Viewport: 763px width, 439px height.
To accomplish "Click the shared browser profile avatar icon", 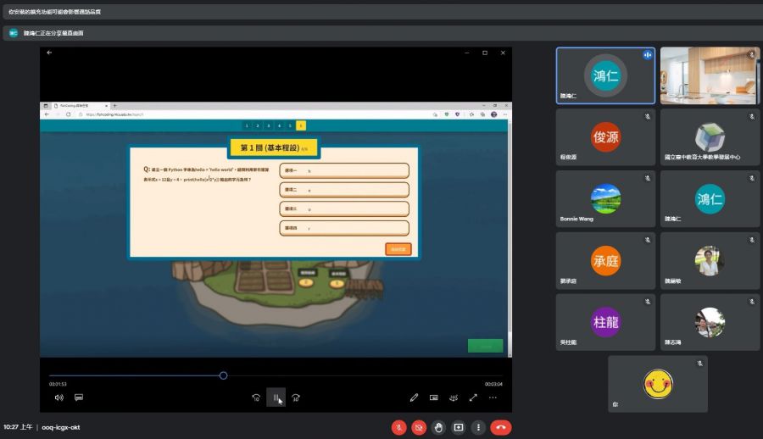I will (x=494, y=114).
